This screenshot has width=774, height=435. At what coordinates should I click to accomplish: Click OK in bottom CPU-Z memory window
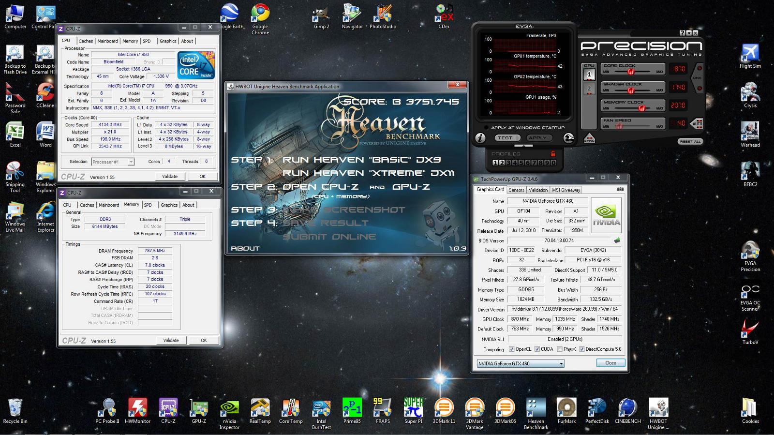[x=204, y=341]
